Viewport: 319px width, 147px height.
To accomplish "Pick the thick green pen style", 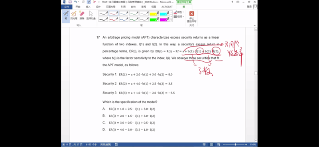I will [134, 19].
